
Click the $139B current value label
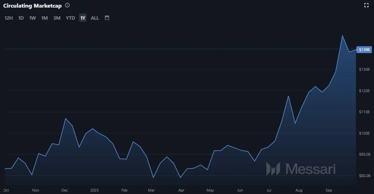click(364, 50)
